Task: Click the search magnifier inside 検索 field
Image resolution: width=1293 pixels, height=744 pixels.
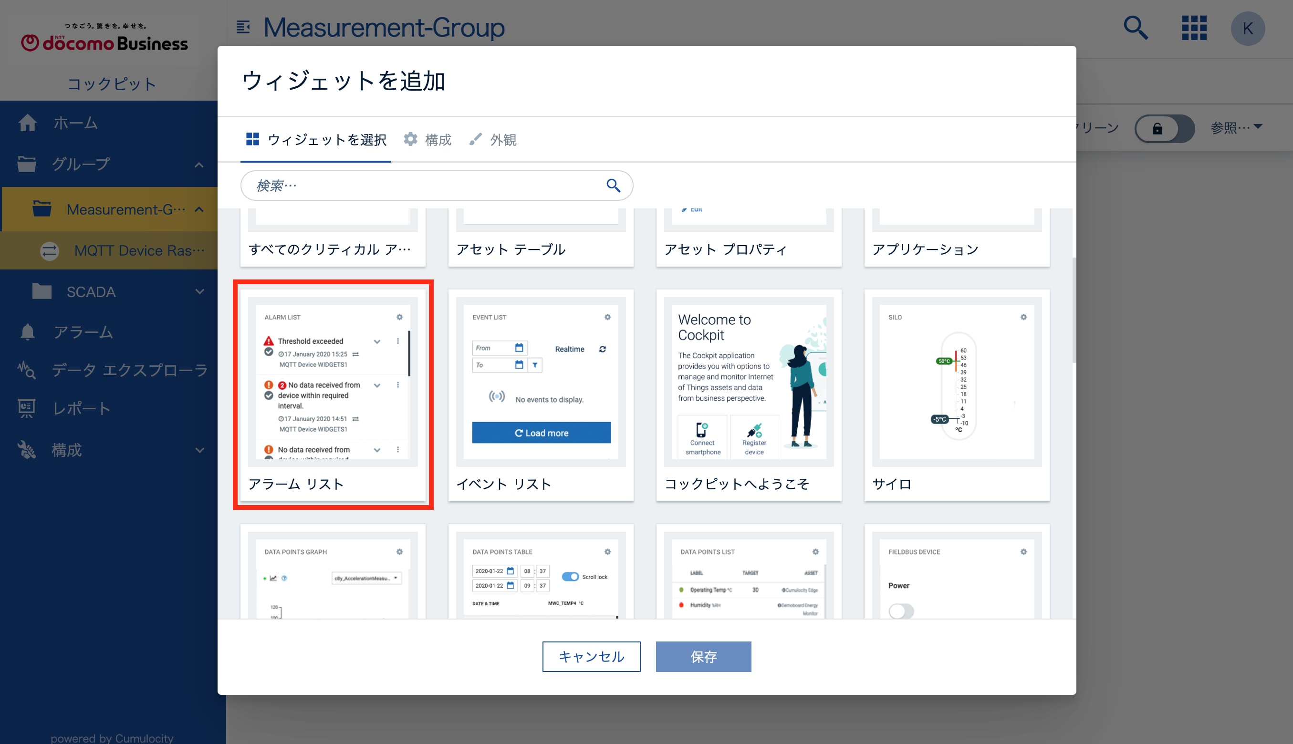Action: point(613,185)
